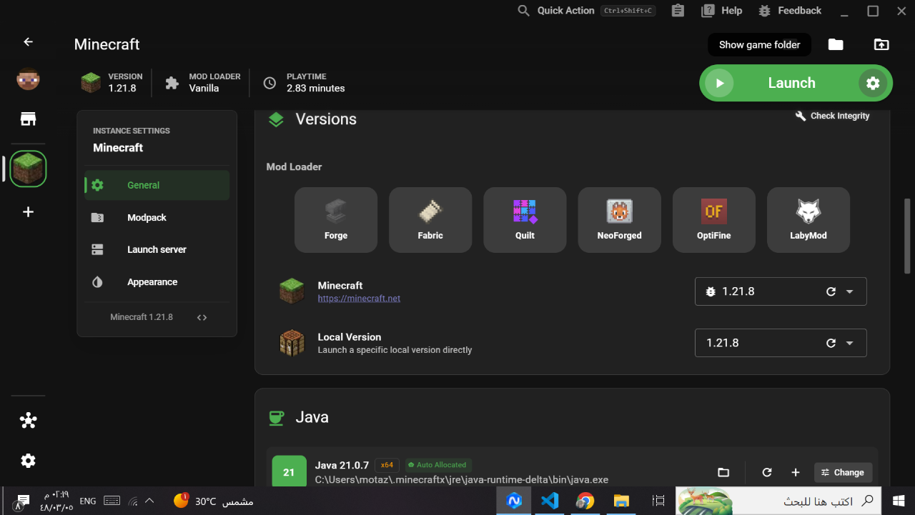Viewport: 915px width, 515px height.
Task: Open the clipboard icon in the title bar
Action: click(x=678, y=11)
